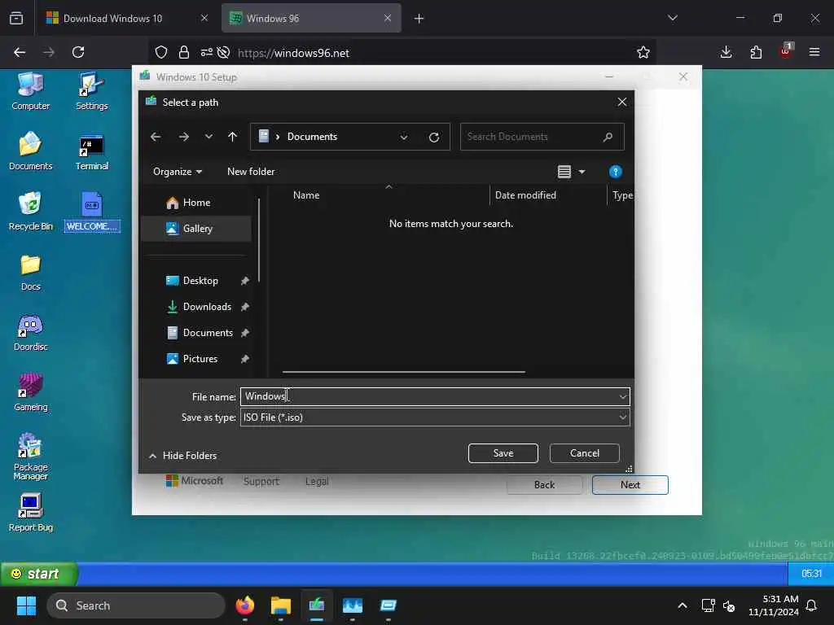The width and height of the screenshot is (834, 625).
Task: Switch to the Windows 96 tab
Action: click(x=311, y=18)
